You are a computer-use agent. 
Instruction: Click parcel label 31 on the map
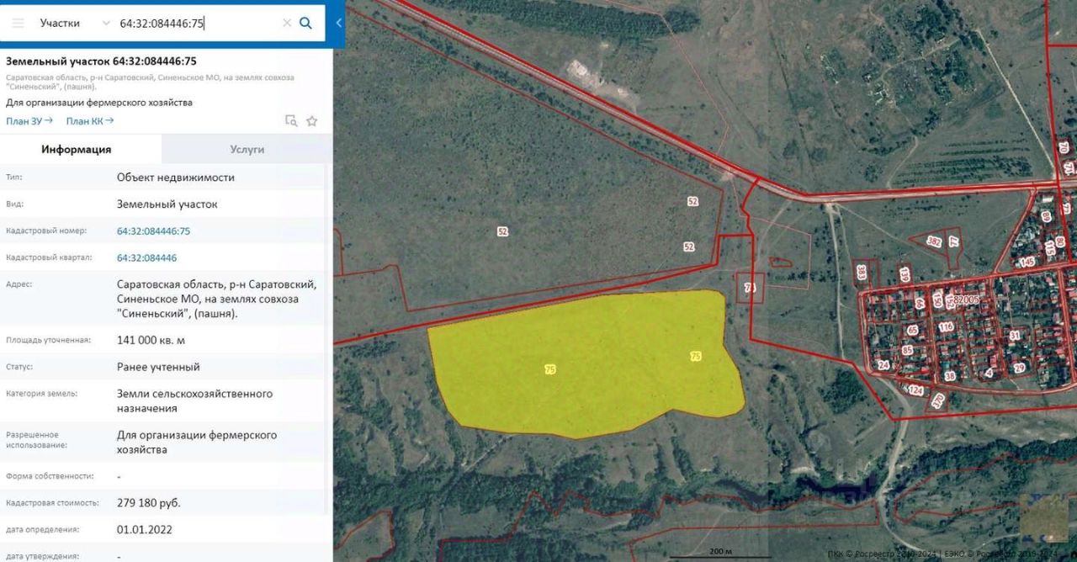click(1015, 335)
